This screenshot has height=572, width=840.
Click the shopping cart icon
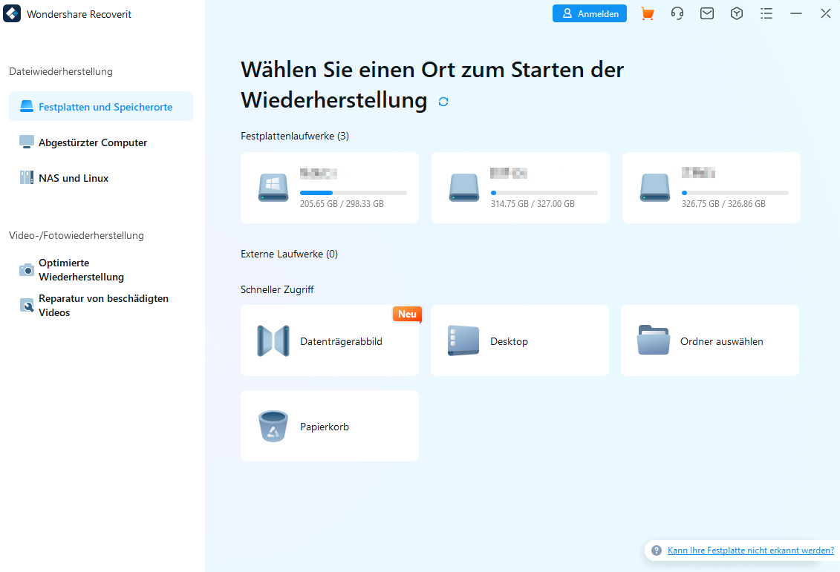click(647, 14)
